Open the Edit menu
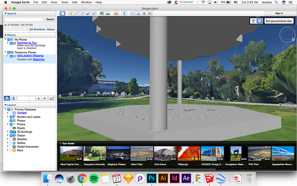Image resolution: width=297 pixels, height=186 pixels. [44, 2]
